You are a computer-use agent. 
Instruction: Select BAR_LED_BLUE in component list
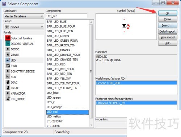click(x=56, y=22)
